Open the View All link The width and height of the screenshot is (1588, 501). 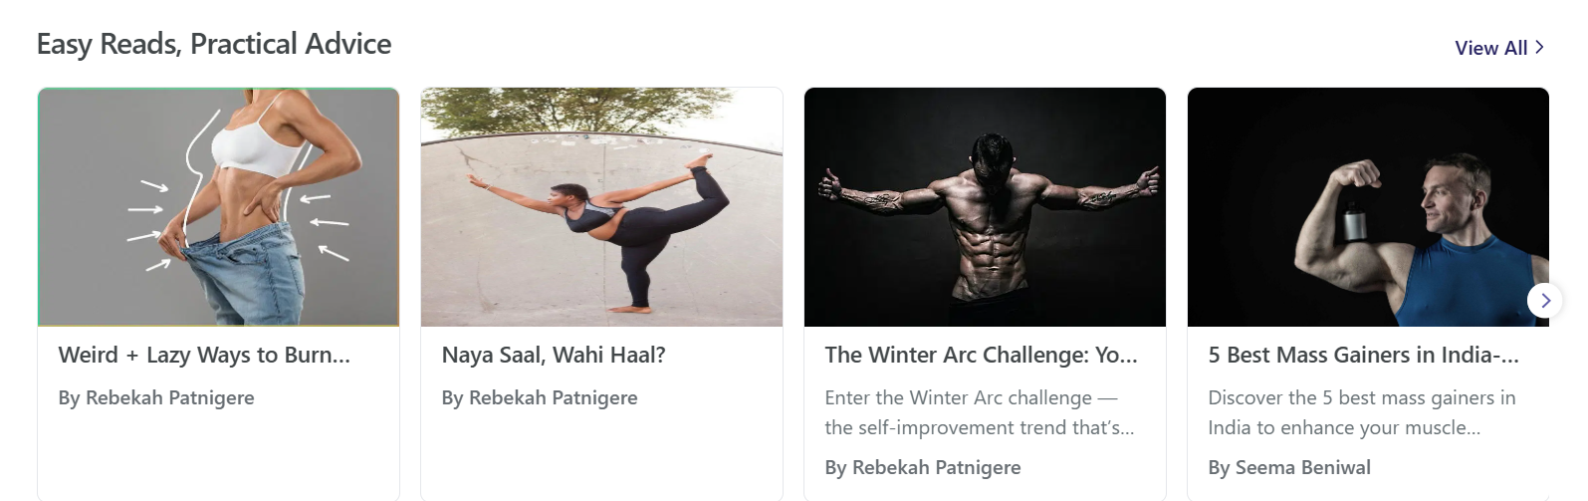coord(1499,48)
